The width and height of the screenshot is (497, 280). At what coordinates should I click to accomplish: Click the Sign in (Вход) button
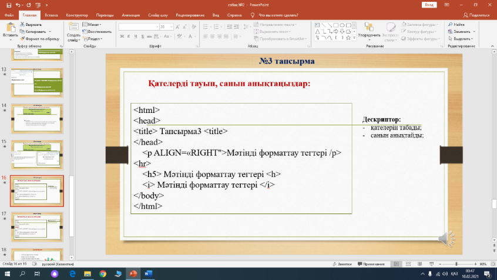(429, 5)
